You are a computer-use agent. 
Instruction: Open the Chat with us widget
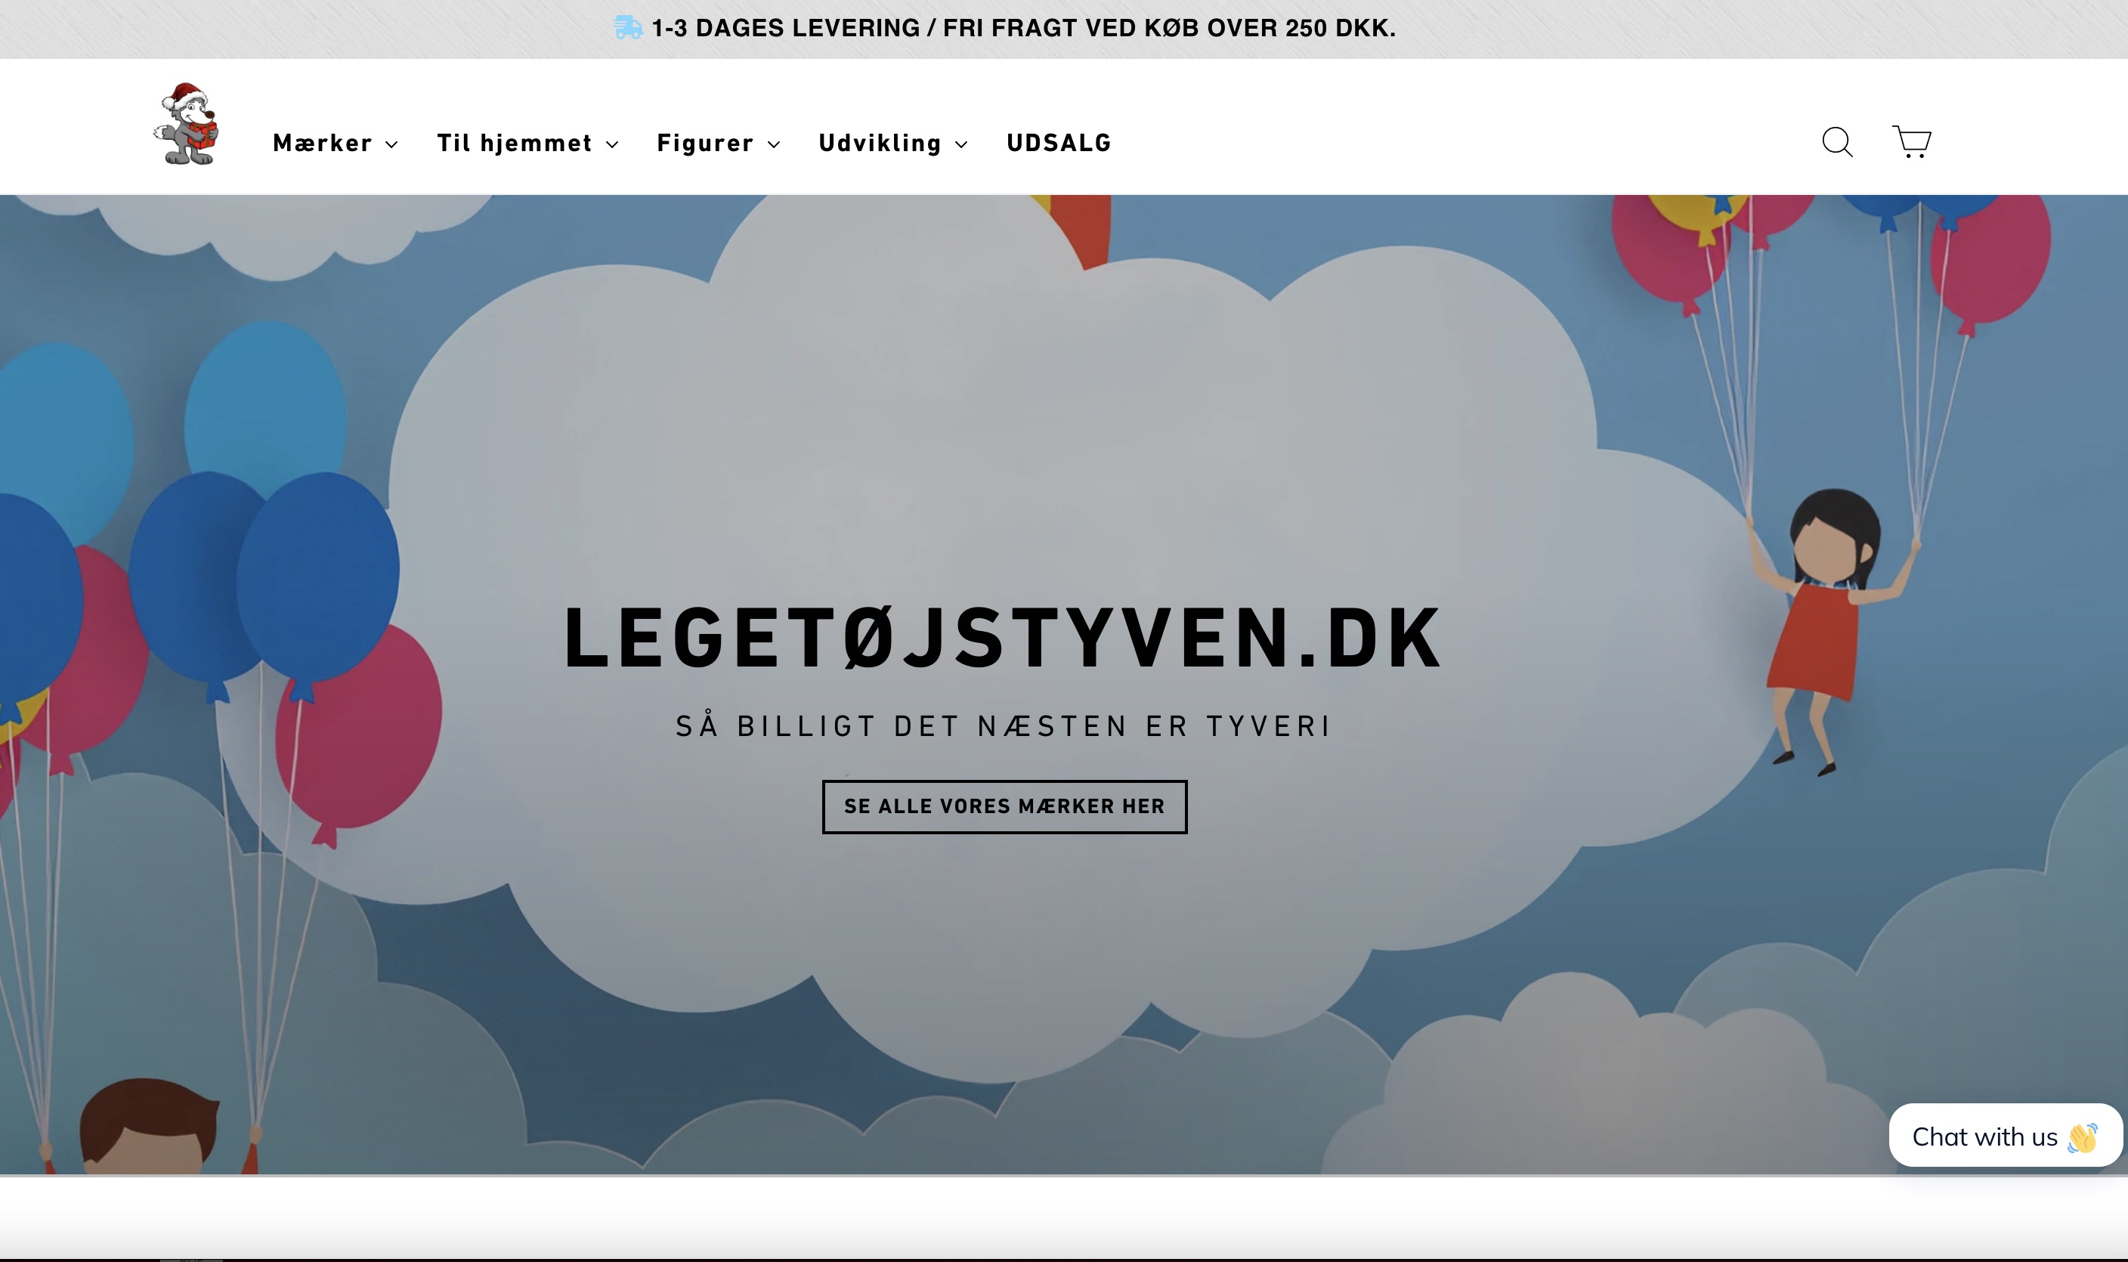point(1984,1136)
